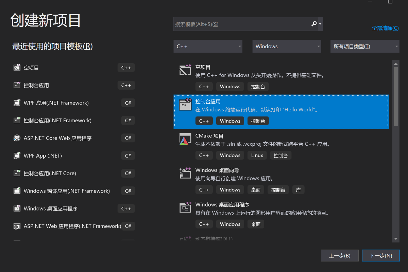The image size is (408, 272).
Task: Click the C++ badge beside recent 控制台应用
Action: [x=126, y=85]
